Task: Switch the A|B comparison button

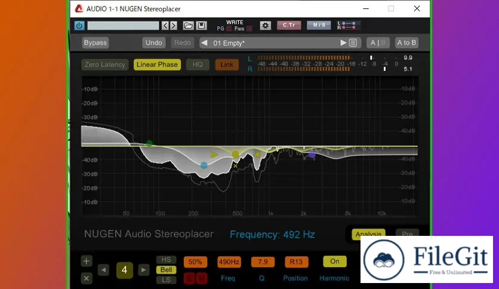Action: coord(378,42)
